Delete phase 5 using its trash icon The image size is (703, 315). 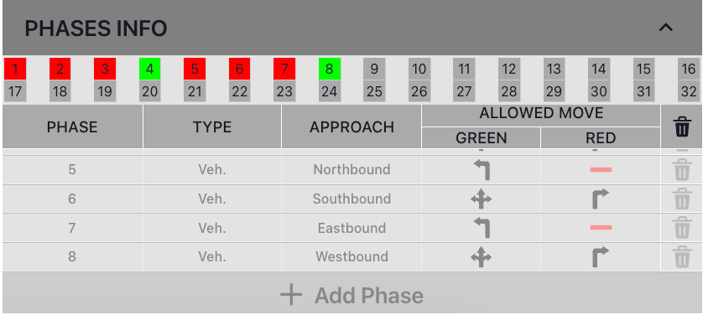pos(681,170)
